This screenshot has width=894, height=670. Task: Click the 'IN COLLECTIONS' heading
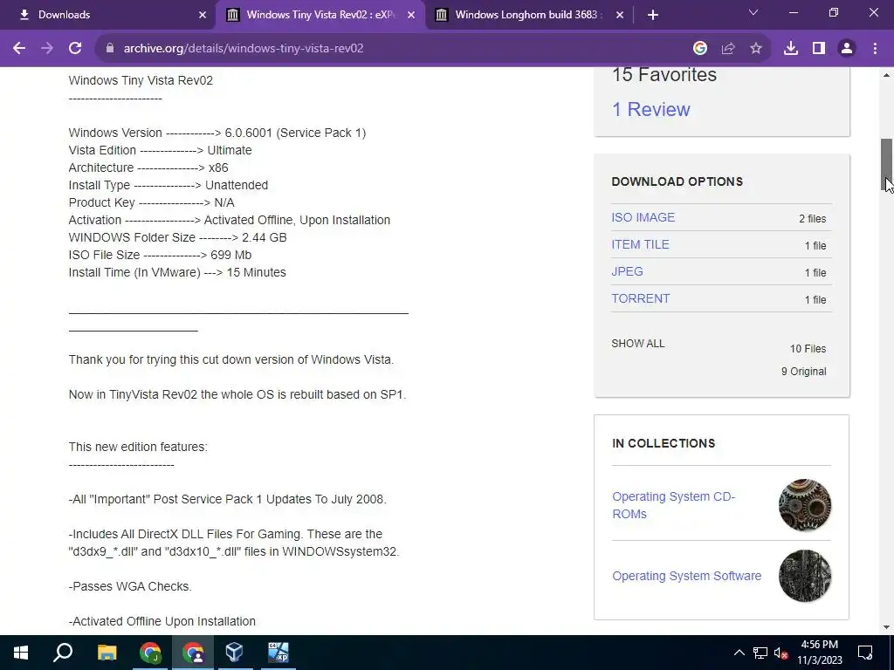click(x=664, y=443)
